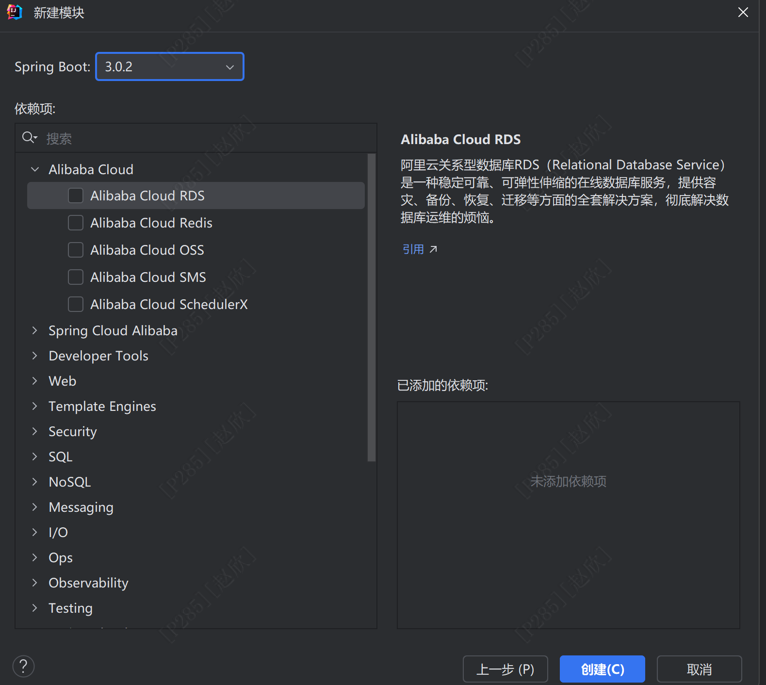The height and width of the screenshot is (685, 766).
Task: Click the Spring Cloud Alibaba label
Action: 113,330
